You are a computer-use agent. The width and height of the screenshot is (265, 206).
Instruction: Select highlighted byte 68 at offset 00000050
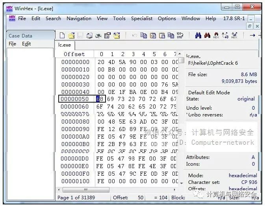[x=100, y=99]
